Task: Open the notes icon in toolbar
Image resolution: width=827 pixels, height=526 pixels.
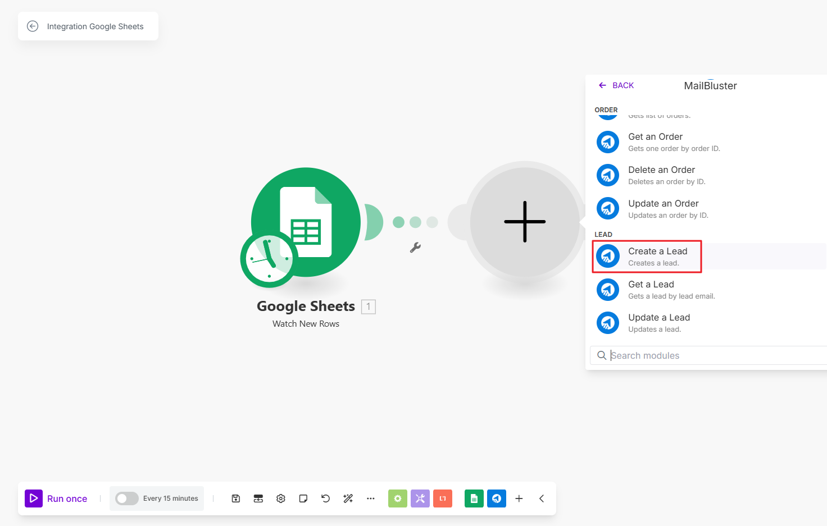Action: pos(303,498)
